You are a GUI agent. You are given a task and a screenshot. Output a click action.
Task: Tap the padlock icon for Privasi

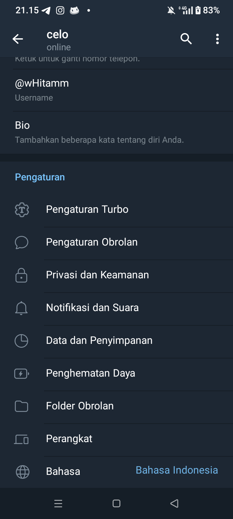click(x=22, y=275)
